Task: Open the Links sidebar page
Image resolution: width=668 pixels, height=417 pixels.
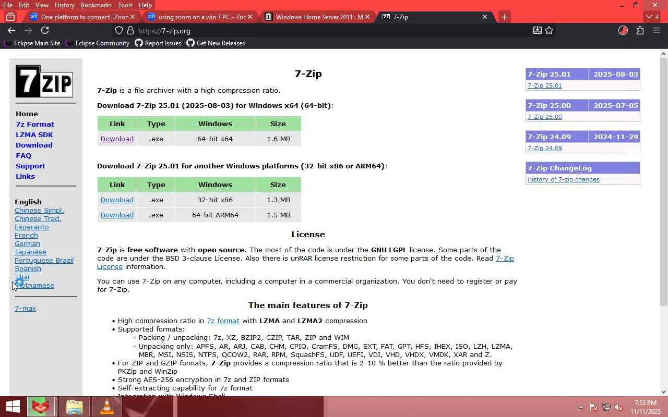Action: [x=25, y=176]
